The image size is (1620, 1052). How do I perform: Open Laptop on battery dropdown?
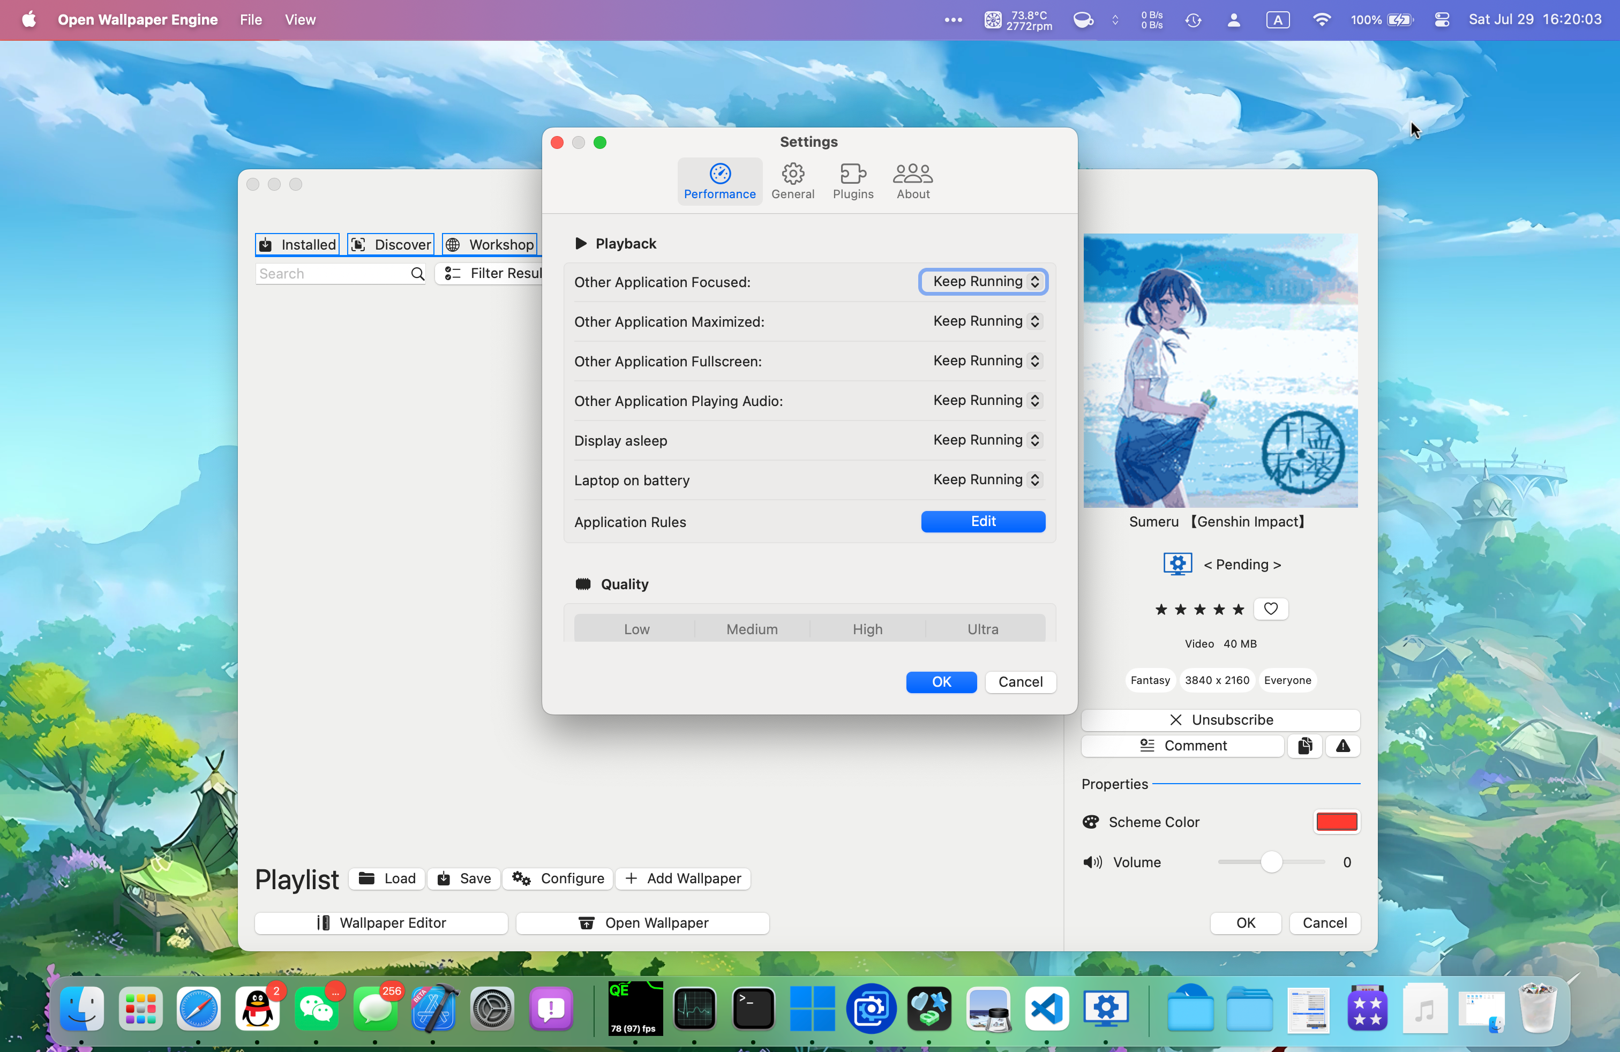pos(985,480)
